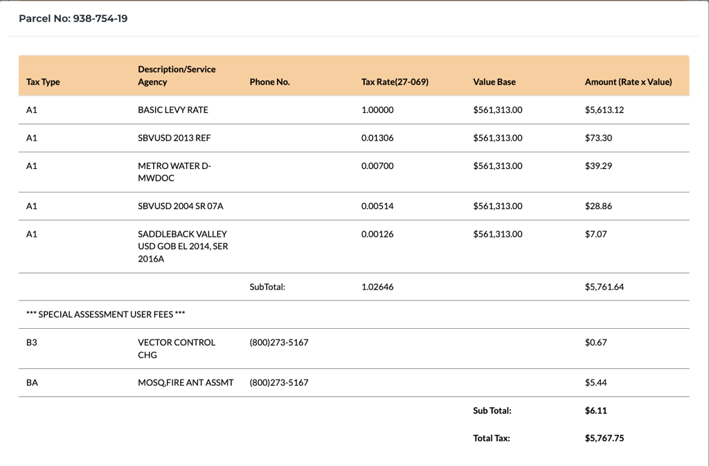The width and height of the screenshot is (709, 466).
Task: Click the Parcel No: 938-754-19 heading
Action: [x=73, y=19]
